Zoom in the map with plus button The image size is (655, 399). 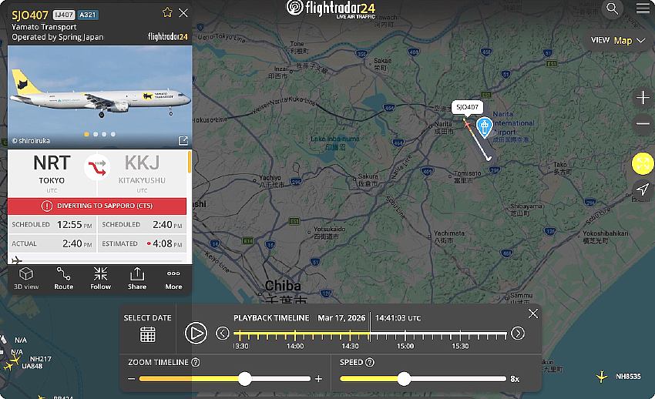click(x=643, y=98)
